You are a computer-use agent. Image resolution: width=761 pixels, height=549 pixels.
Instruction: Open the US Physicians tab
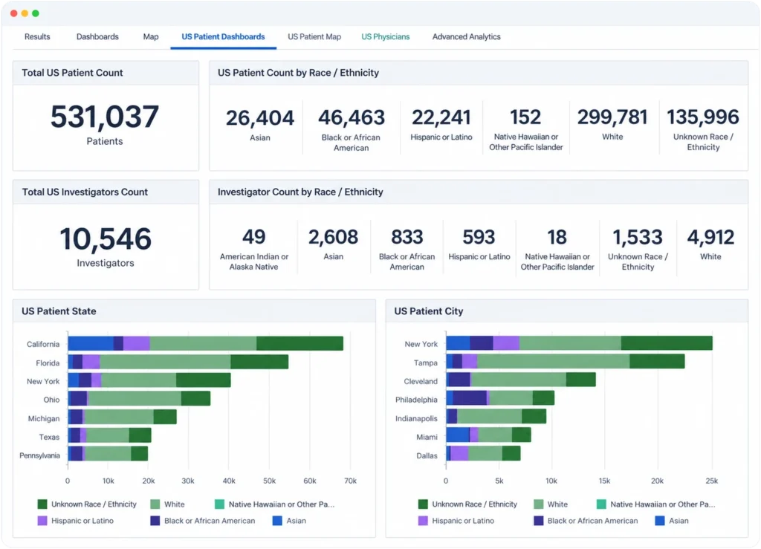tap(386, 37)
